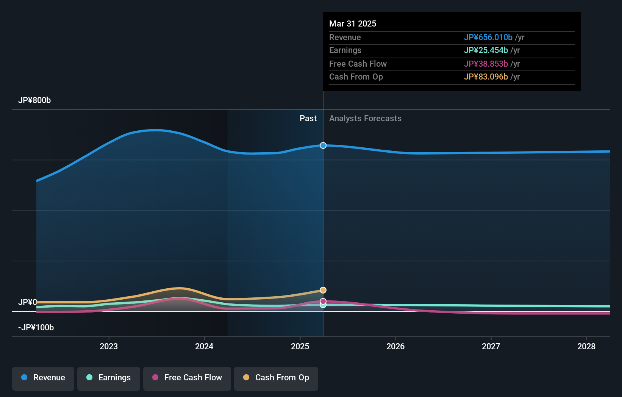This screenshot has height=397, width=622.
Task: Select the Revenue data point on the chart
Action: pyautogui.click(x=323, y=145)
